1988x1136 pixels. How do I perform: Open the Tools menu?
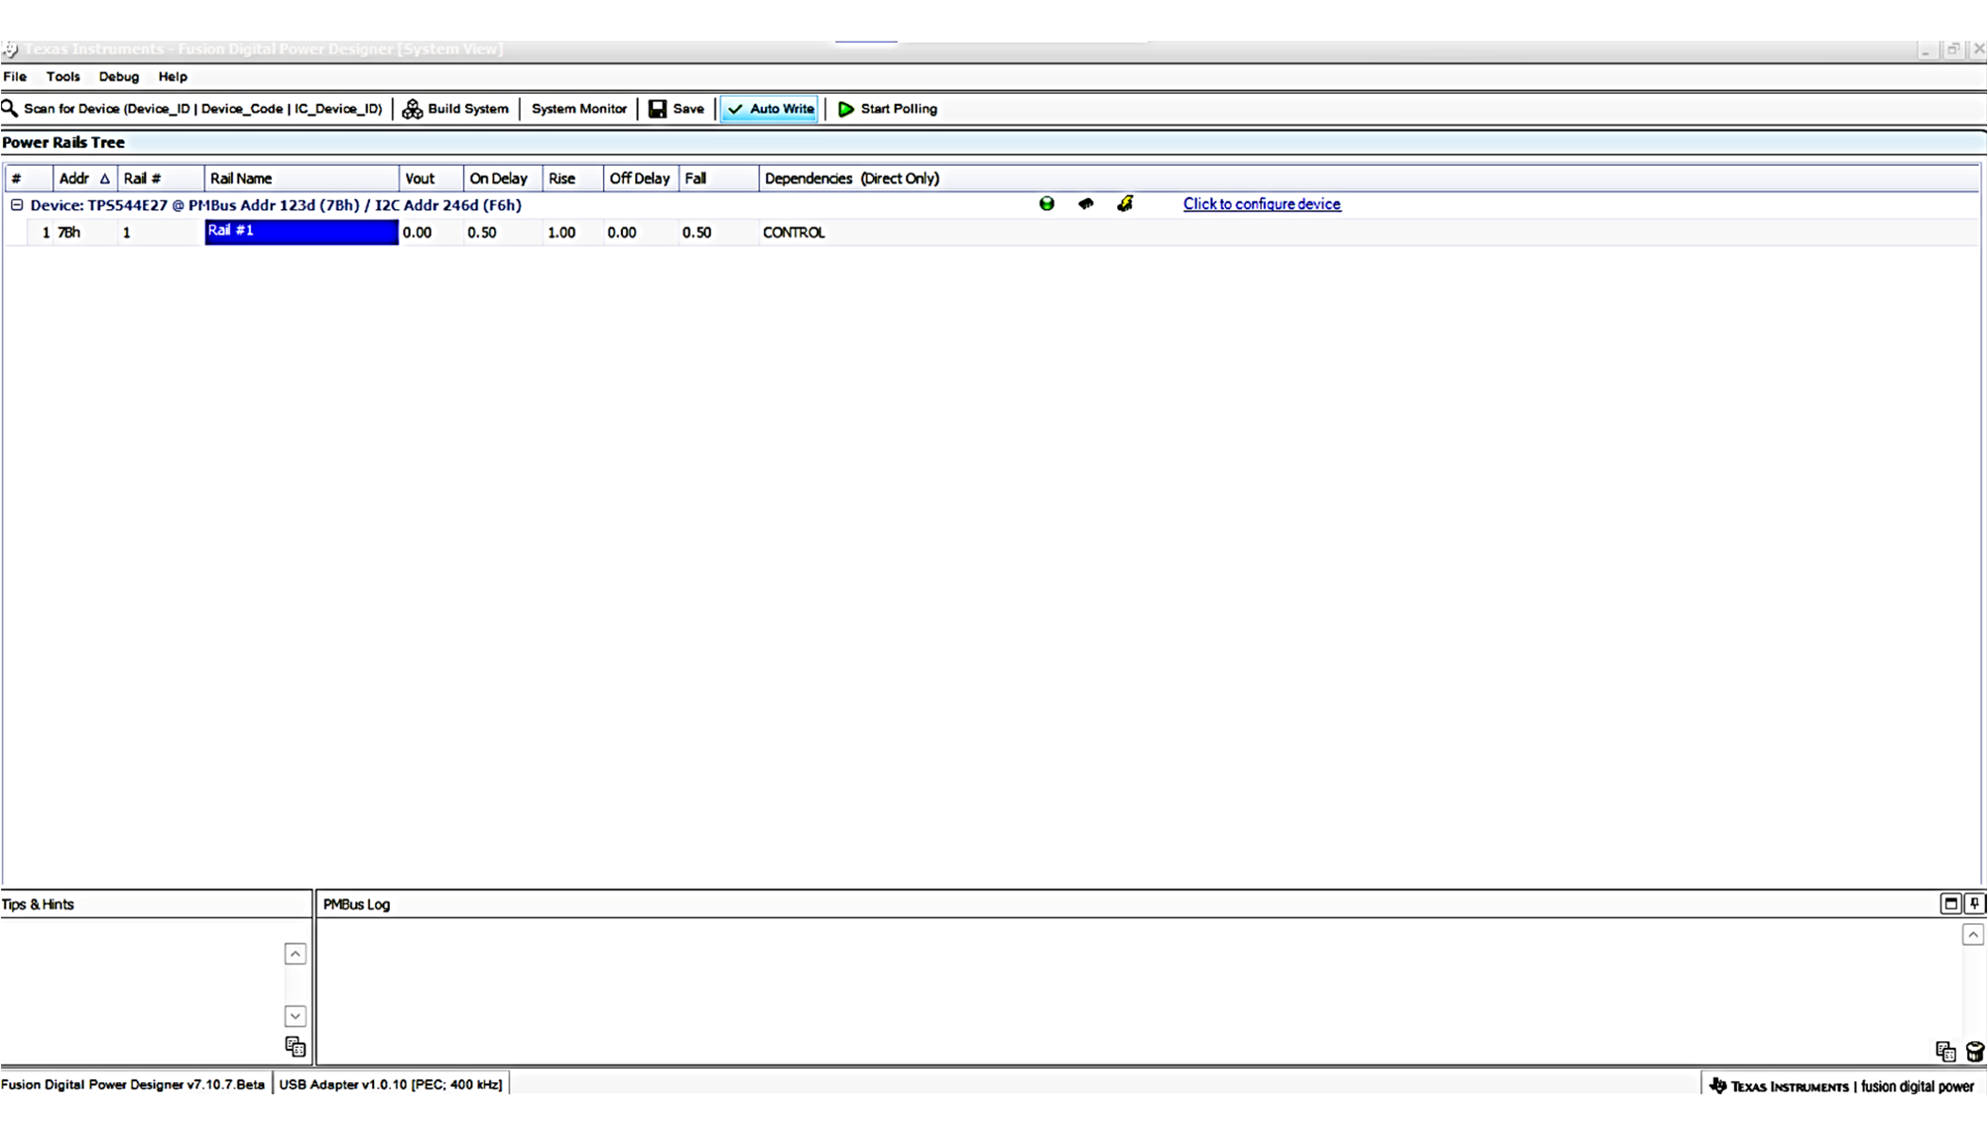(x=62, y=77)
